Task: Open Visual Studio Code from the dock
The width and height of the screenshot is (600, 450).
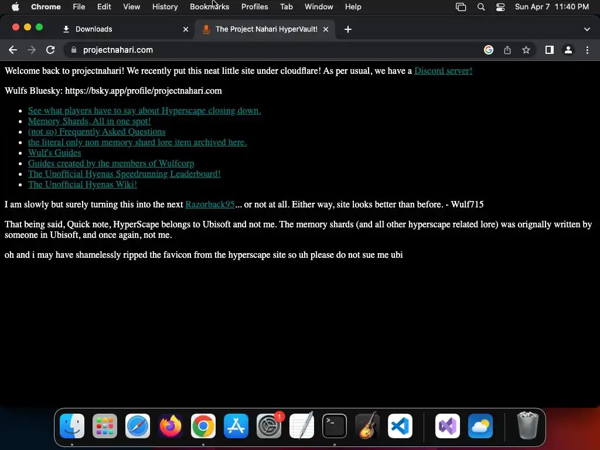Action: tap(400, 426)
